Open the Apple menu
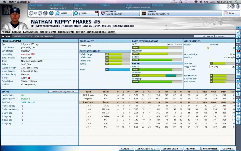241x151 pixels. [4, 2]
